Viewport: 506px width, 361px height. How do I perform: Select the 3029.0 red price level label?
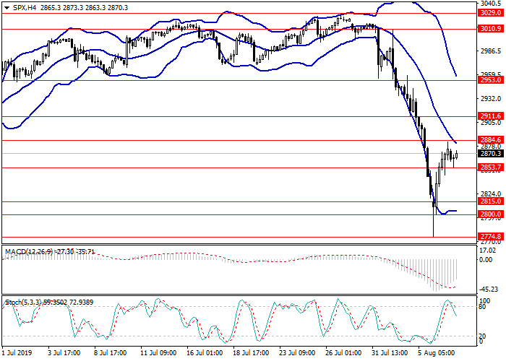(x=489, y=13)
